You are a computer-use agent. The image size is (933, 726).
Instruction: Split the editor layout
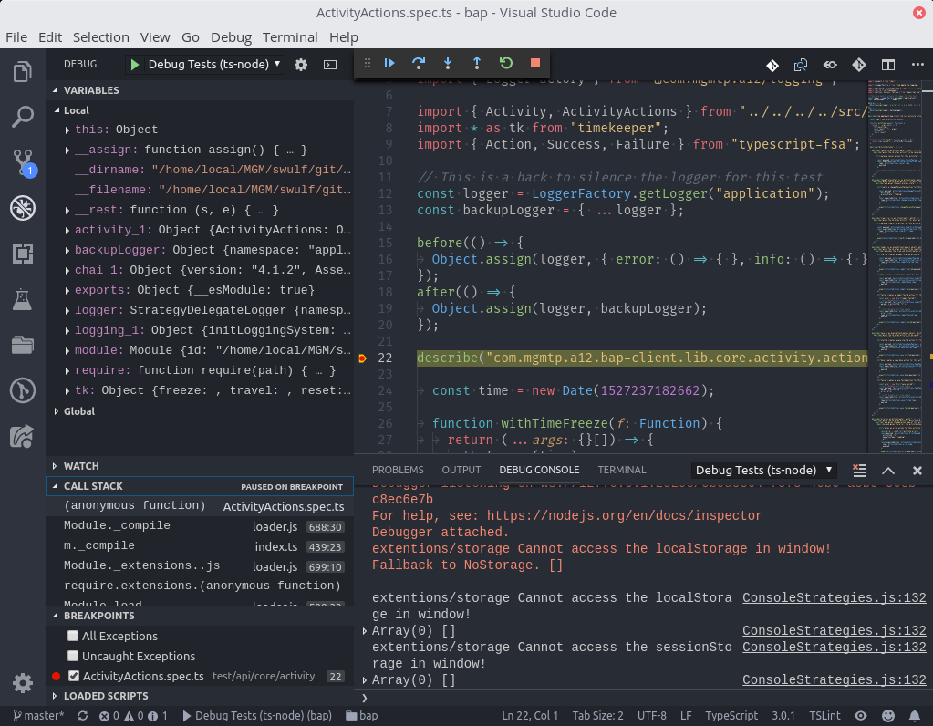[887, 65]
